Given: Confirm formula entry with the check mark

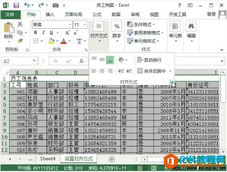Looking at the screenshot, I should click(68, 61).
